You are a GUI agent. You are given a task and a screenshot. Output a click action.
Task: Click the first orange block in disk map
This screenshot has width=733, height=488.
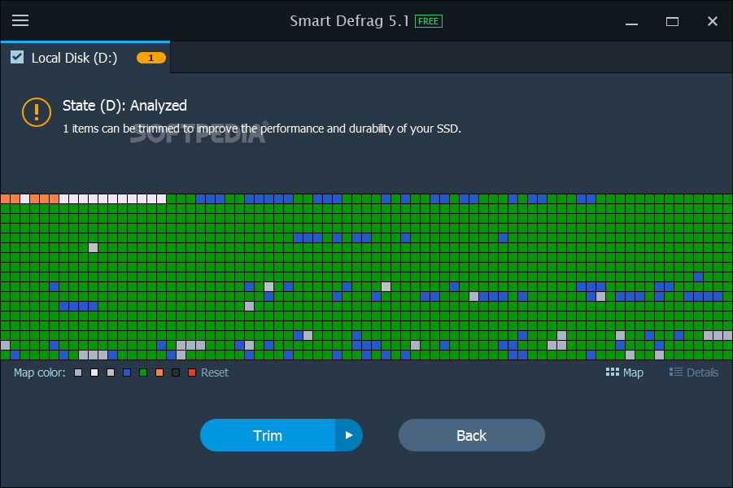(x=5, y=198)
